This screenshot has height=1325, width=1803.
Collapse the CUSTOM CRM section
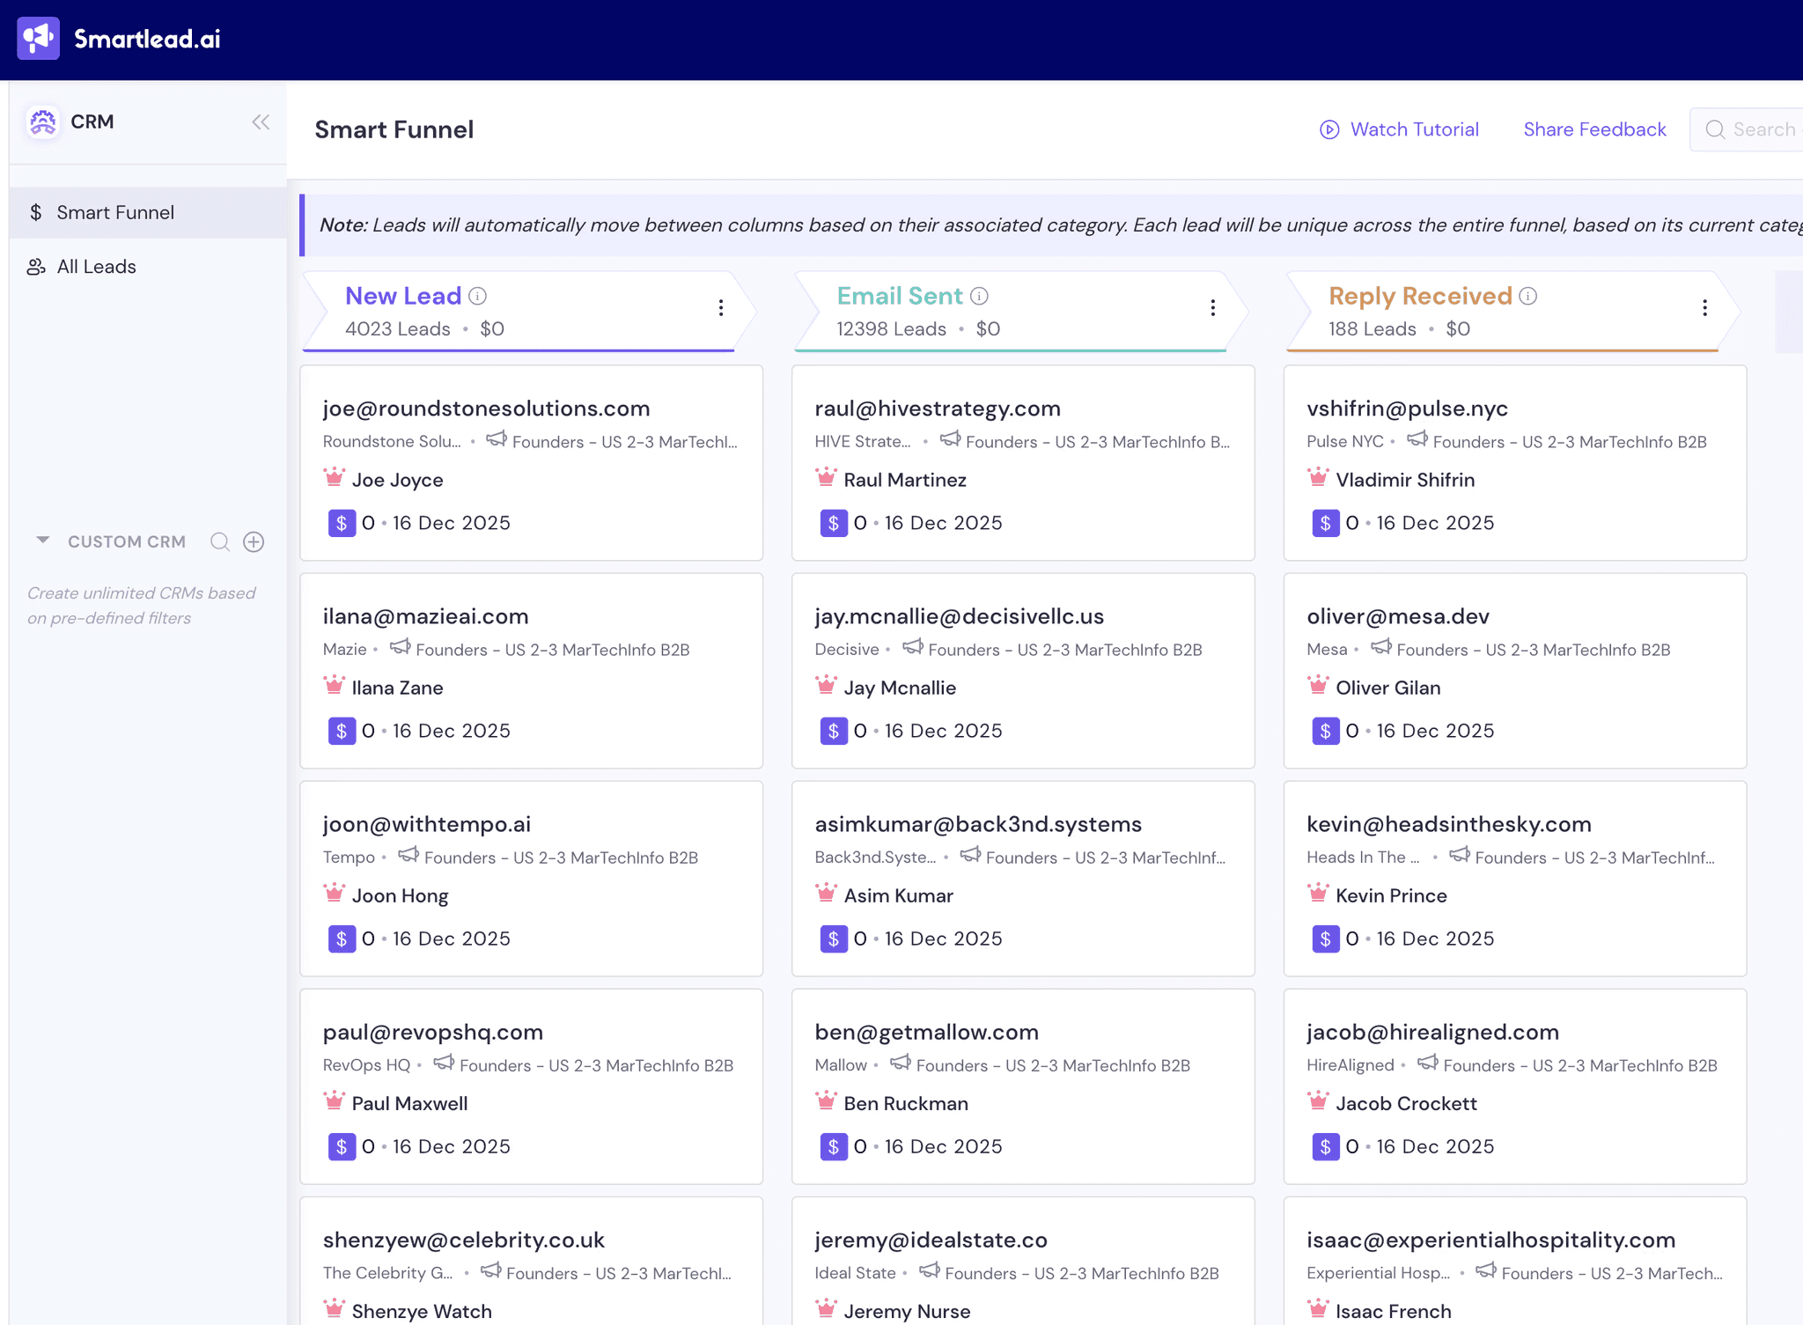(x=42, y=541)
